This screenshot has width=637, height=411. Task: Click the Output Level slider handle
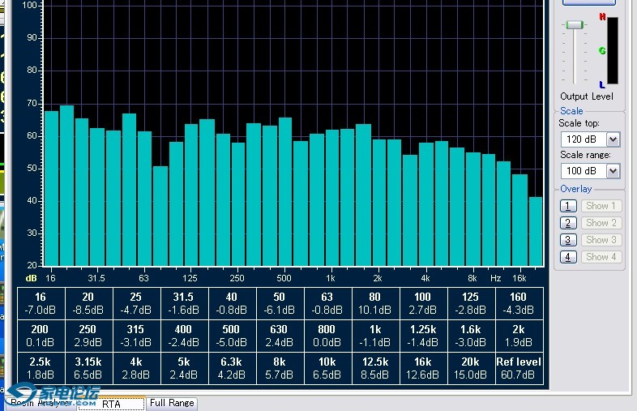click(x=575, y=25)
